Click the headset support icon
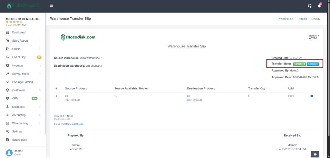 tap(310, 6)
